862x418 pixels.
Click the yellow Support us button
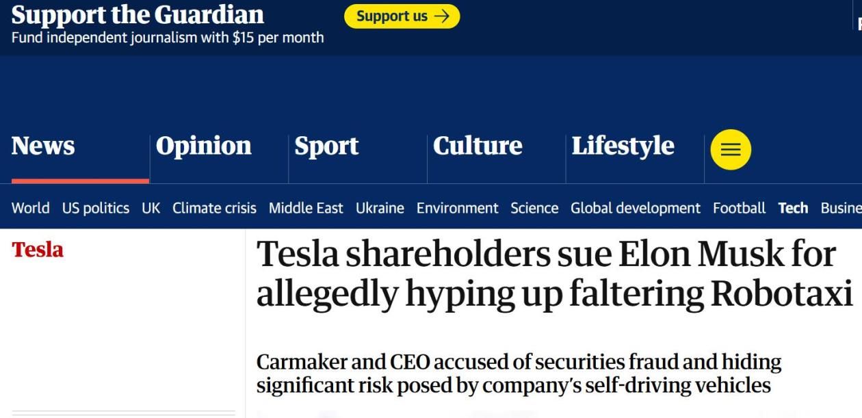pyautogui.click(x=402, y=16)
